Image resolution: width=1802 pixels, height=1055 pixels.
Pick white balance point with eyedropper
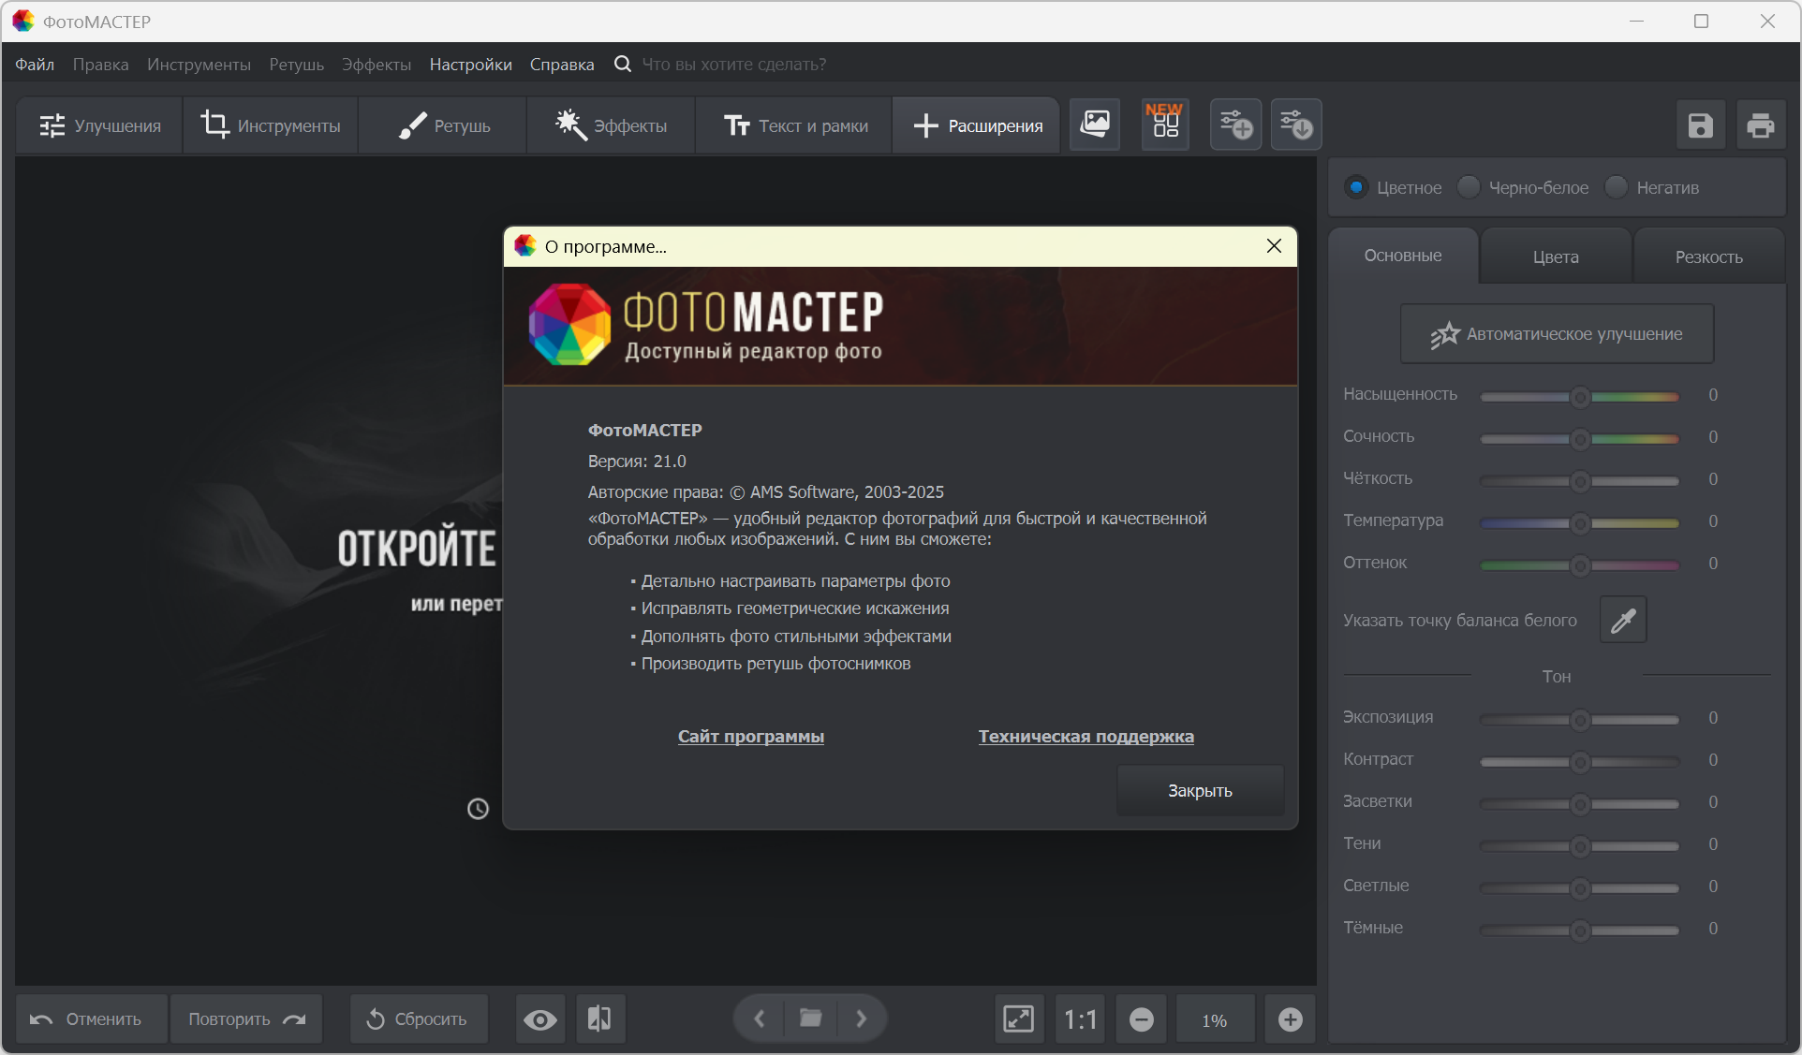click(x=1623, y=620)
